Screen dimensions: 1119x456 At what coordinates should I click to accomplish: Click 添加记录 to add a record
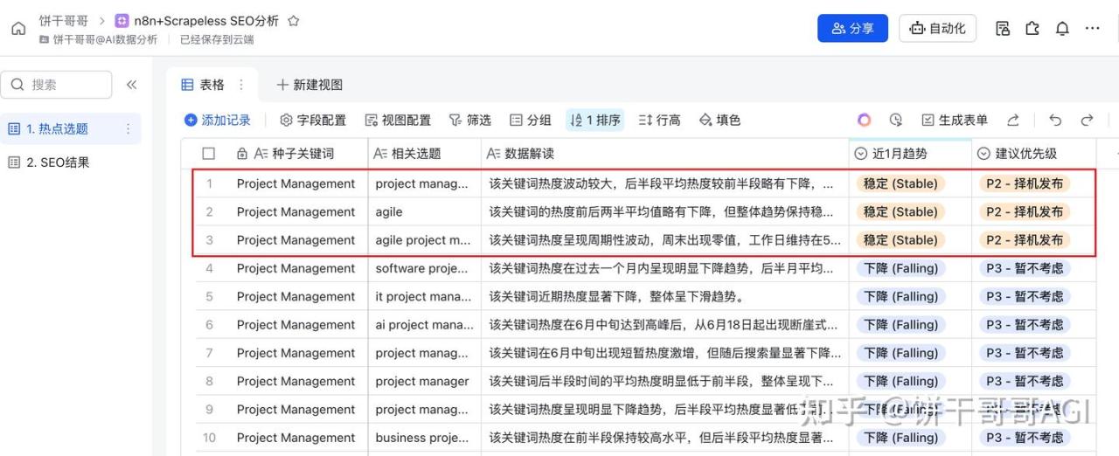point(218,120)
